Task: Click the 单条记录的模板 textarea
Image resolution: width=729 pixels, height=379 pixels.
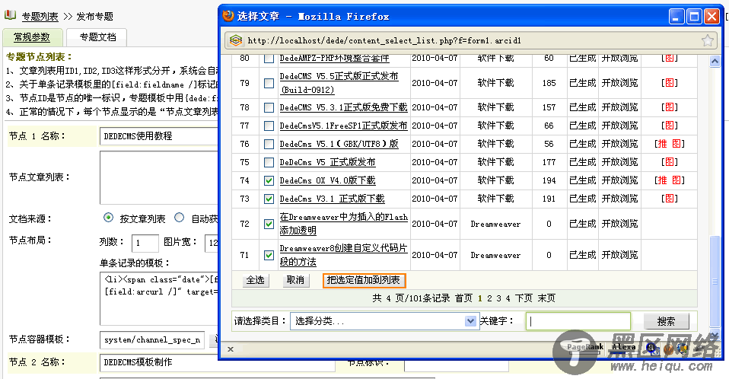Action: coord(159,298)
